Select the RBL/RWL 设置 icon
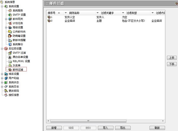This screenshot has height=131, width=178. 10,61
